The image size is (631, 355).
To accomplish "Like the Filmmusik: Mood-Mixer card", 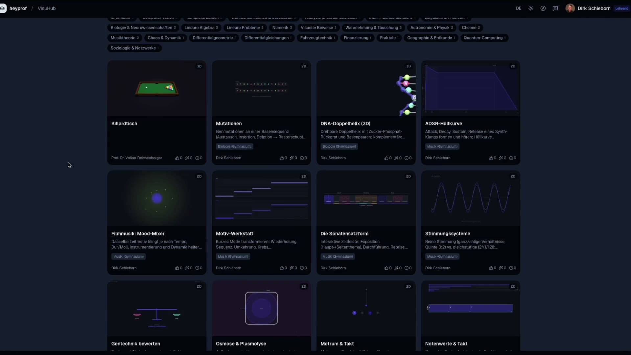I will (177, 268).
